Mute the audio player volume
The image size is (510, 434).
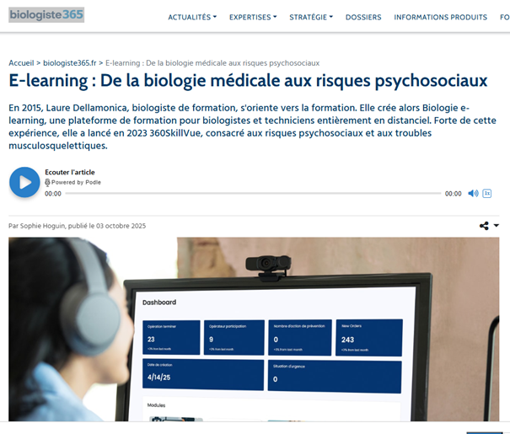pyautogui.click(x=473, y=193)
